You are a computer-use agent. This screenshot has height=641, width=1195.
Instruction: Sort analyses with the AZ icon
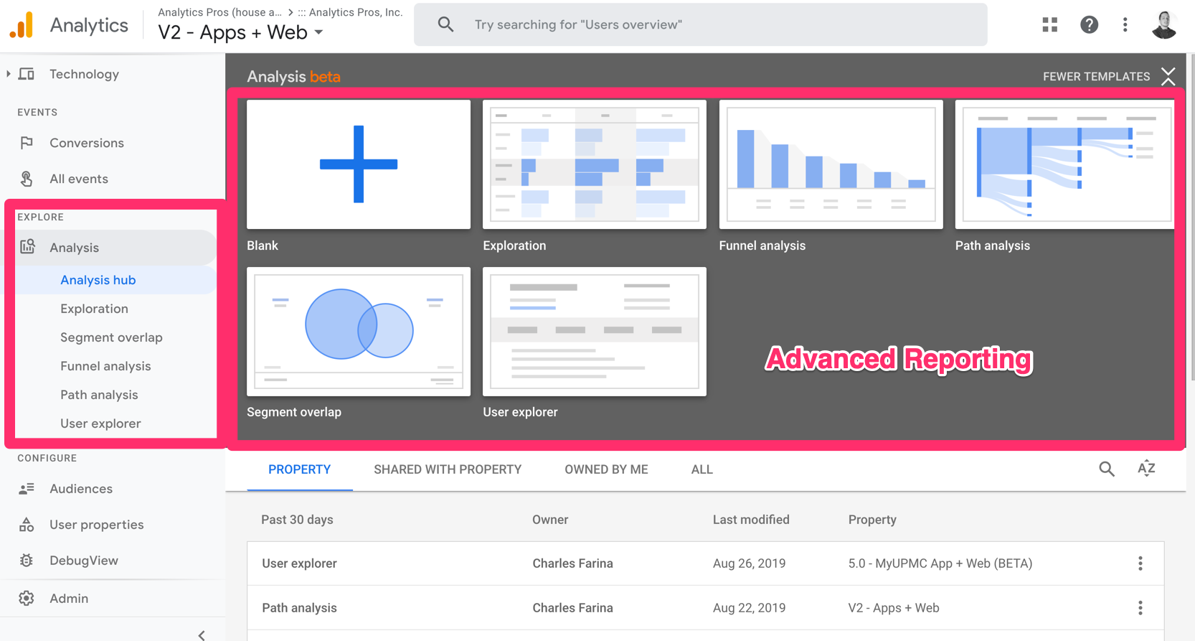[1146, 468]
